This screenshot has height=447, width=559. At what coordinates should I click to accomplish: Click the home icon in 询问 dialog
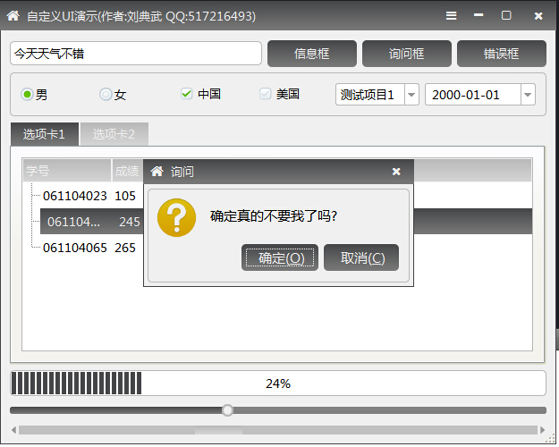pyautogui.click(x=157, y=172)
